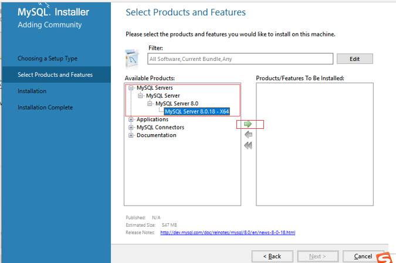Image resolution: width=396 pixels, height=263 pixels.
Task: Click the Select Products and Features heading
Action: coord(185,12)
